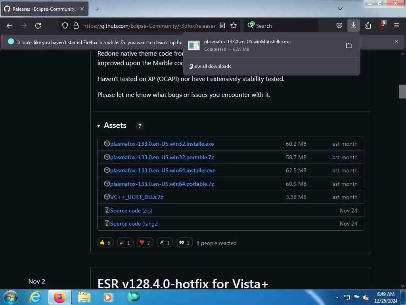Open the Action Center flag icon
The height and width of the screenshot is (305, 406).
click(356, 297)
